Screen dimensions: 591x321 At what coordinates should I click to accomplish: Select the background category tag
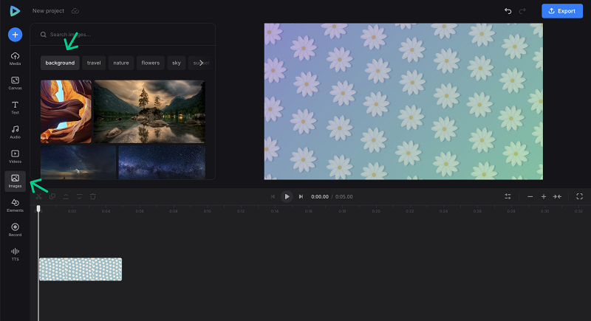click(60, 63)
